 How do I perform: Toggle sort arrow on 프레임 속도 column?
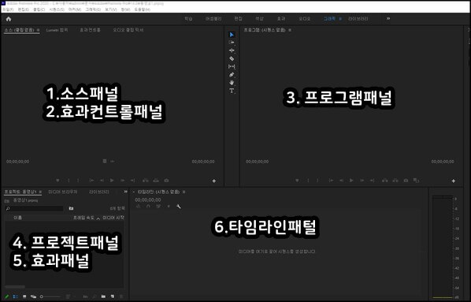[98, 218]
